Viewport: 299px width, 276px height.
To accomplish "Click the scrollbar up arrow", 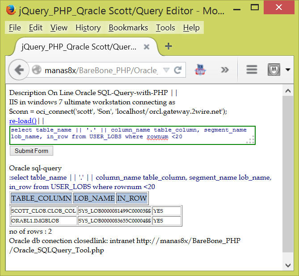I will click(288, 91).
